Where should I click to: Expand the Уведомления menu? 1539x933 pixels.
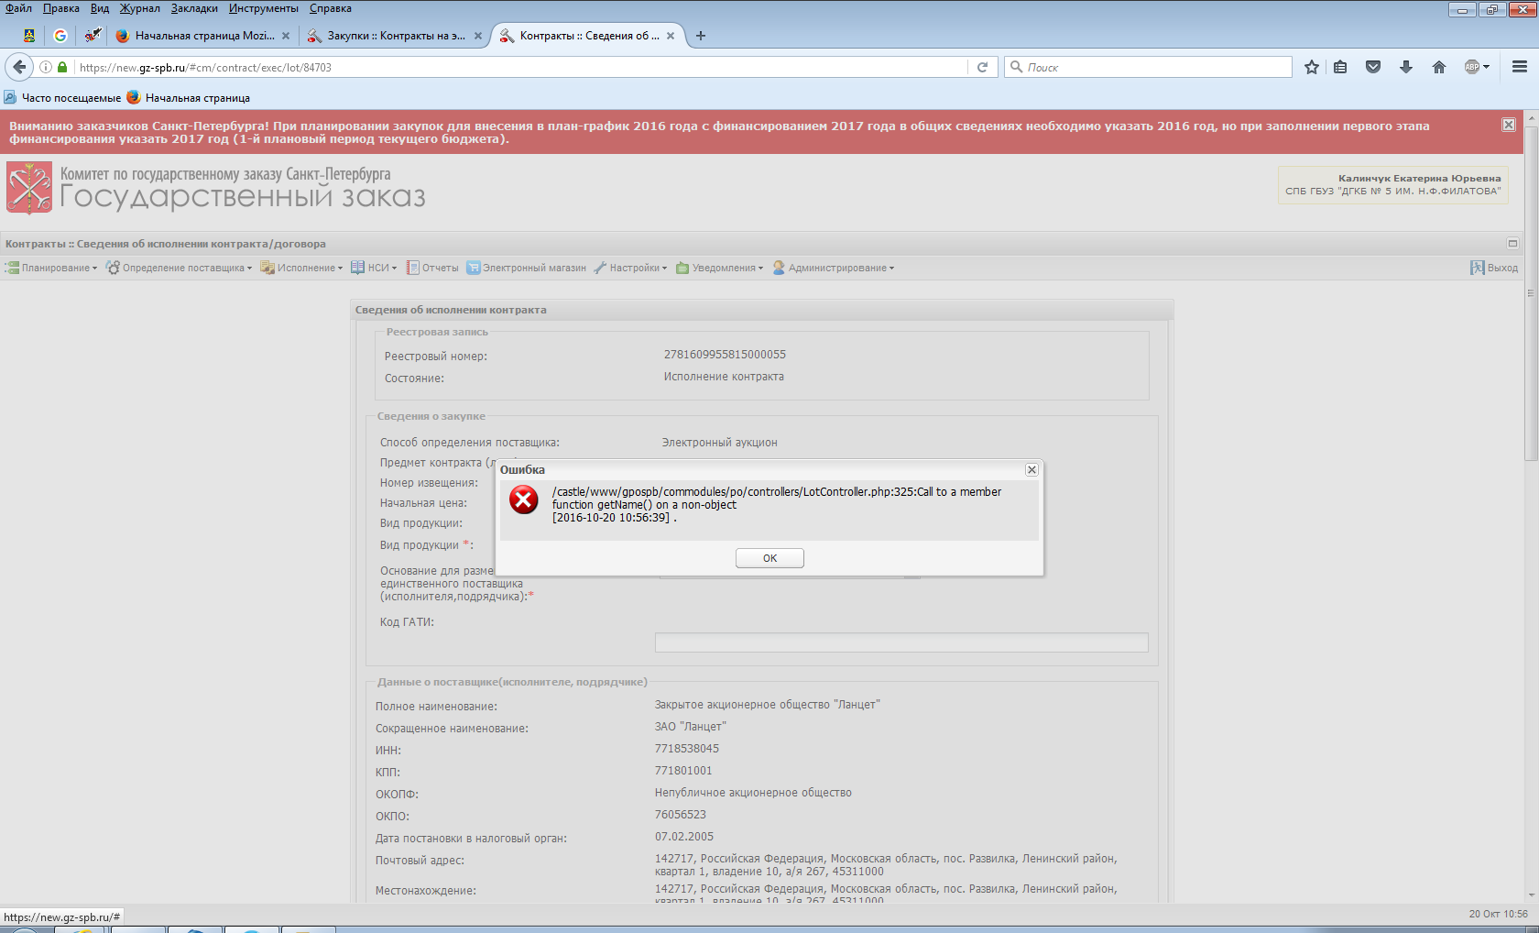click(x=719, y=268)
